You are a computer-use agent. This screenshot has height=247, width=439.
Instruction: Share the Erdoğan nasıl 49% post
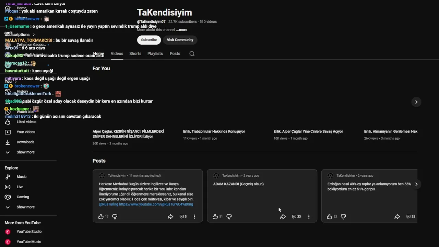[397, 216]
